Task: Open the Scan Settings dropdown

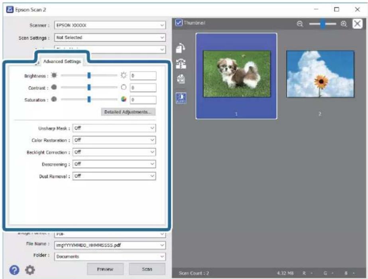Action: [x=110, y=37]
